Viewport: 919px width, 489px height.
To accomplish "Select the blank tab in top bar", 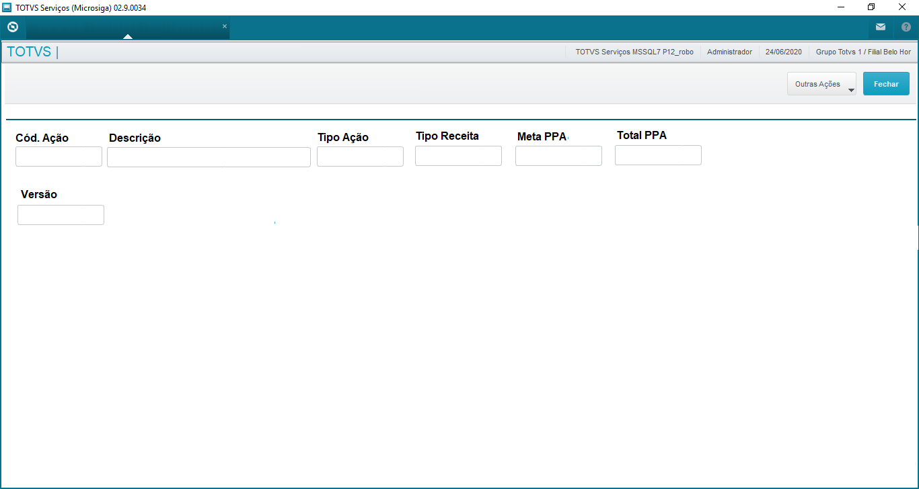I will click(x=127, y=28).
